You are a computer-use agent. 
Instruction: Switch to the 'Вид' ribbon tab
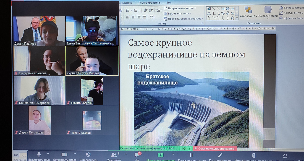[x=169, y=2]
